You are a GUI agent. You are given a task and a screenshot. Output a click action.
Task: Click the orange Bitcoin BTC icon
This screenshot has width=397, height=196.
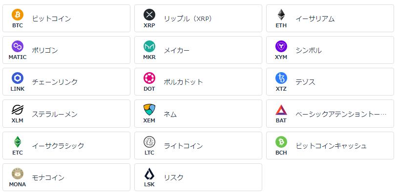click(x=18, y=15)
